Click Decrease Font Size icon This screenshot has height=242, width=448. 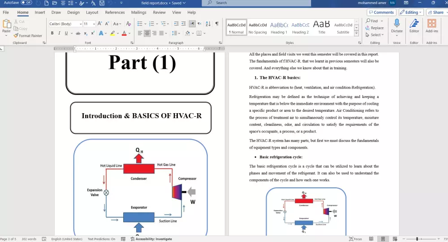click(107, 24)
